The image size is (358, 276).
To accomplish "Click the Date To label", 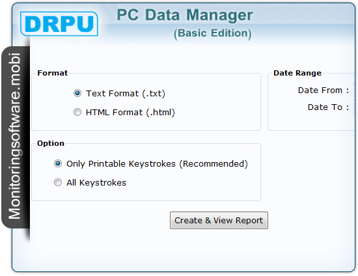I will coord(328,107).
